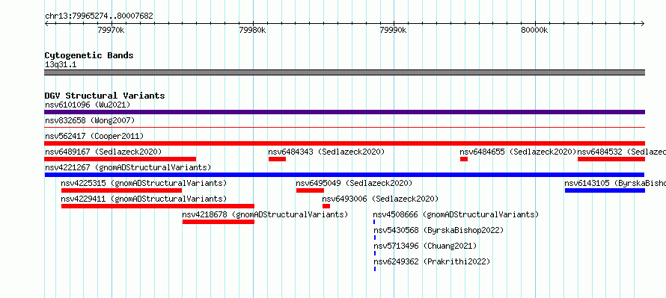666x298 pixels.
Task: Click the 79970k ruler label
Action: [111, 30]
